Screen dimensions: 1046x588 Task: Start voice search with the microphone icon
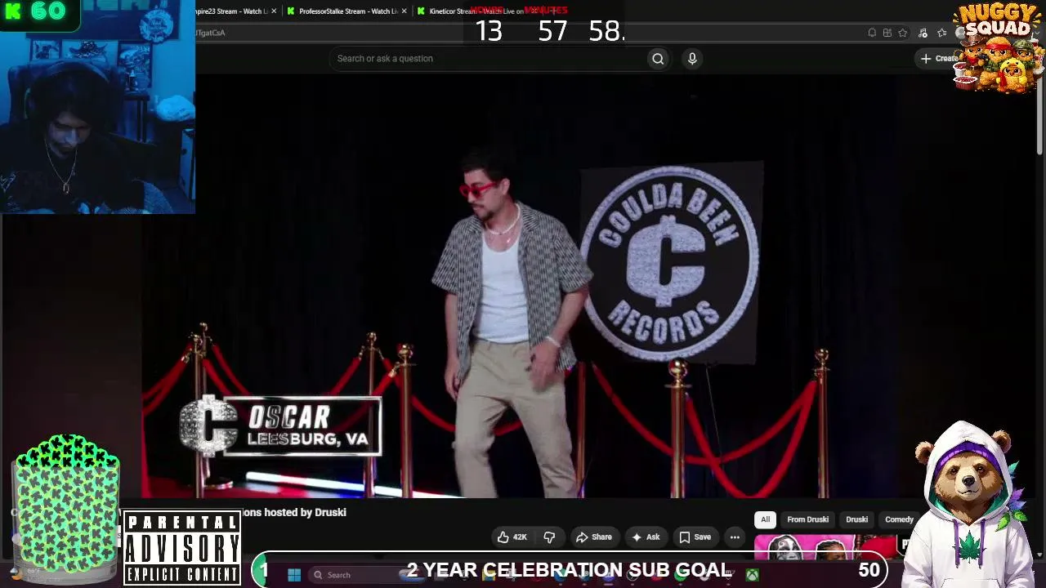(x=692, y=59)
